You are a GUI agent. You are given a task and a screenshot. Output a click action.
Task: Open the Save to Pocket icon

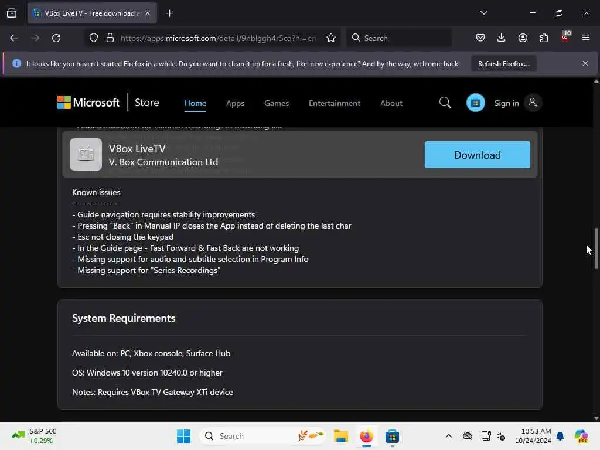(480, 38)
